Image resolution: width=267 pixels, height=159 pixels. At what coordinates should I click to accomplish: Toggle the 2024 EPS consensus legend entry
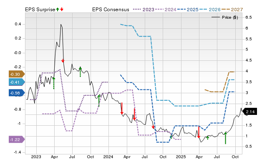click(166, 10)
